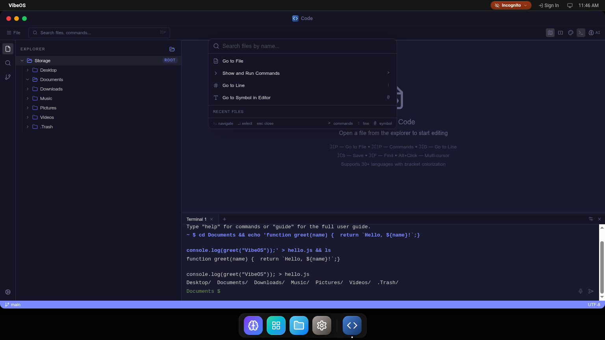Screen dimensions: 605x340
Task: Open the theme palette icon
Action: (571, 33)
